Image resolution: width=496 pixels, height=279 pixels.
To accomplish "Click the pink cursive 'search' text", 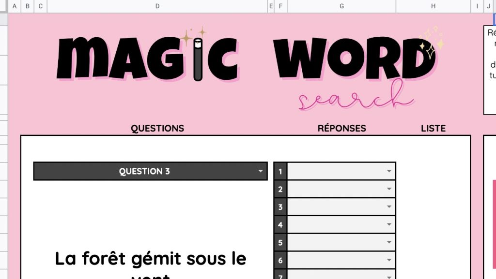I will [x=356, y=98].
